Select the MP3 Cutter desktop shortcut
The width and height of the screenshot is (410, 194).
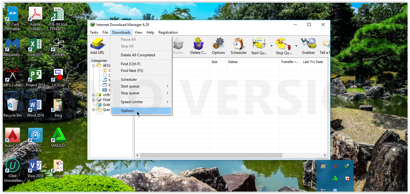[13, 77]
